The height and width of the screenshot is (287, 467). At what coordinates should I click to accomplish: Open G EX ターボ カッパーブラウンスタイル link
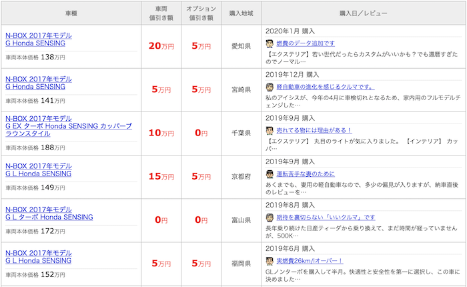(69, 126)
